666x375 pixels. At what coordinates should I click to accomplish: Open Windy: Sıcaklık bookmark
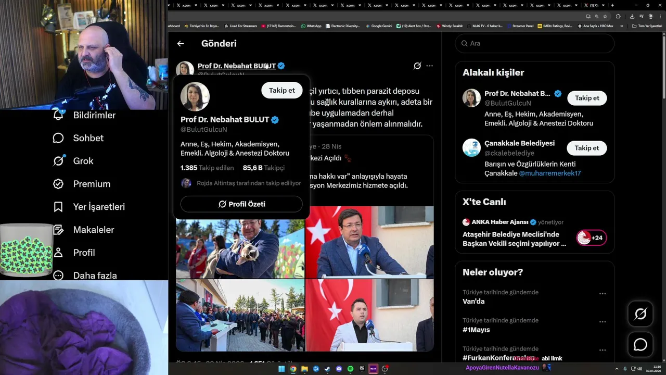coord(450,26)
